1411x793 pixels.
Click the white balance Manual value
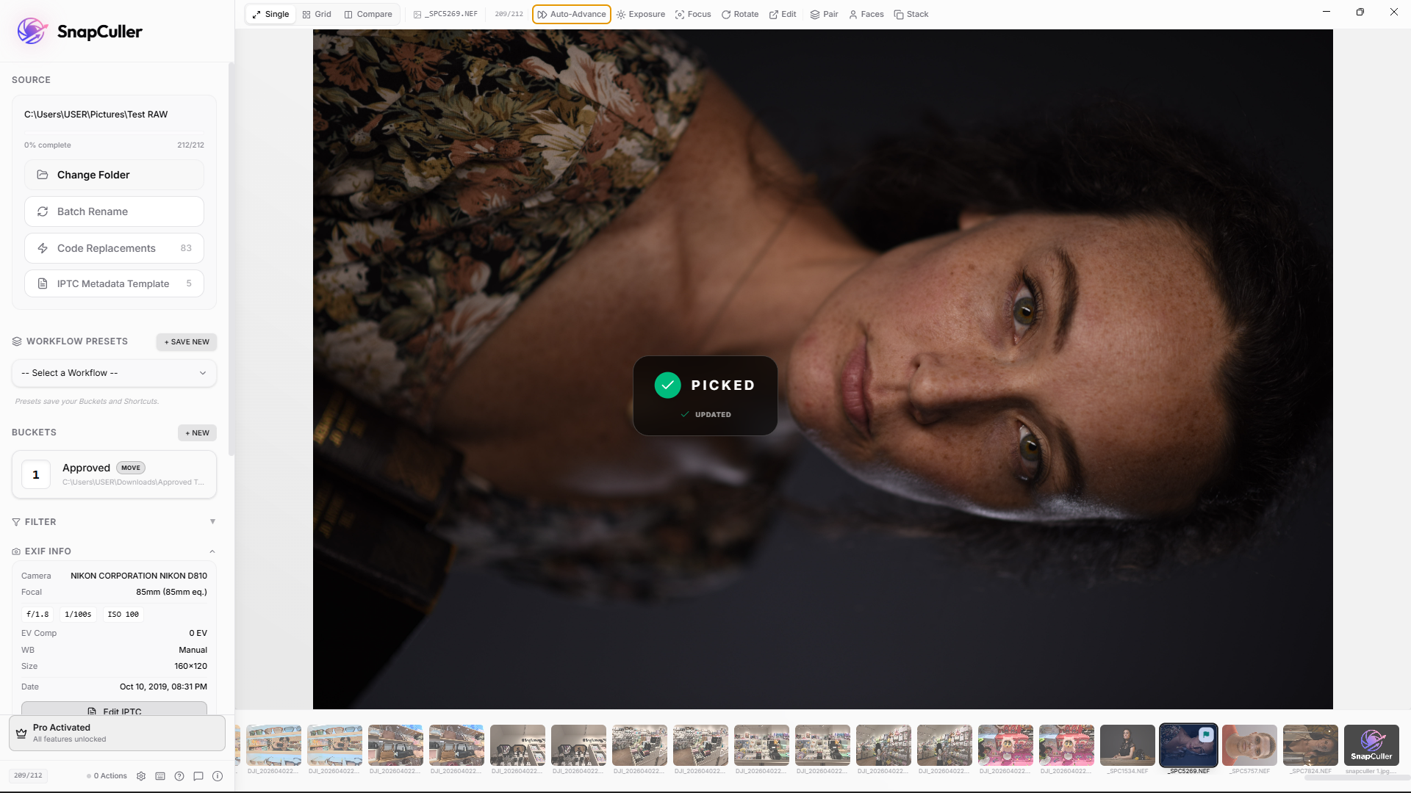(x=193, y=651)
